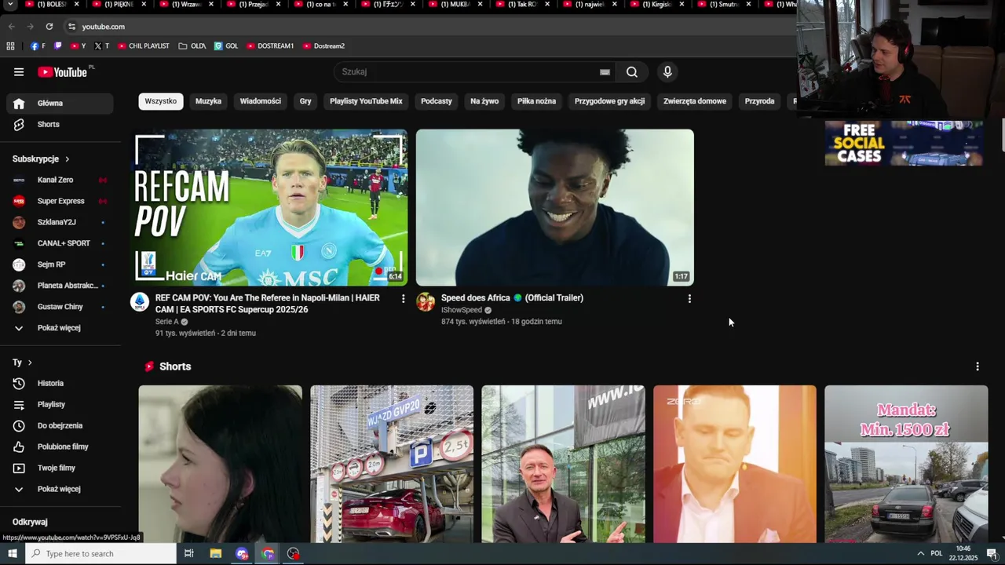Open Do obejrzenia watch later list
This screenshot has height=565, width=1005.
60,426
